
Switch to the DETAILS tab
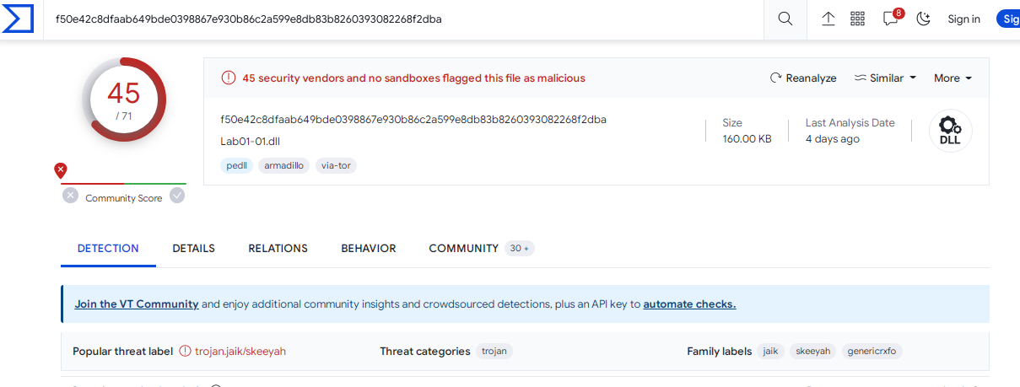click(194, 249)
